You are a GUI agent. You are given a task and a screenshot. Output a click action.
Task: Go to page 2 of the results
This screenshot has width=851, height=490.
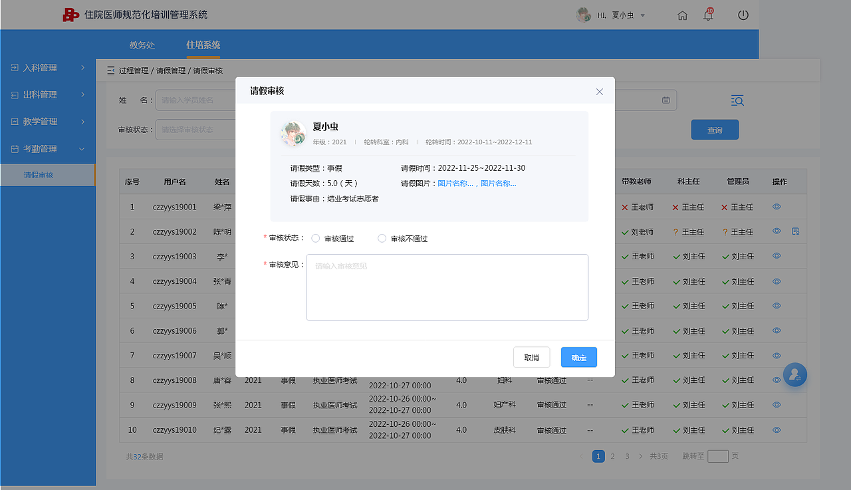click(x=612, y=456)
